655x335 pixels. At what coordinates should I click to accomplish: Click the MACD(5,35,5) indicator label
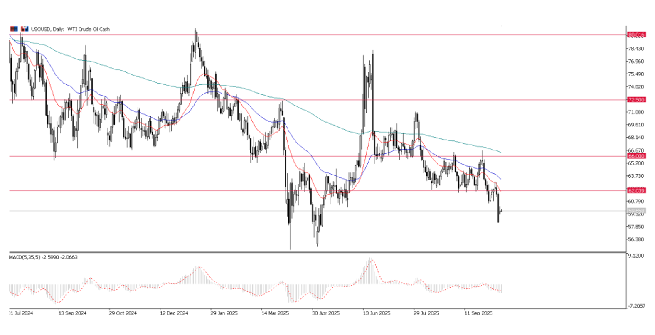click(43, 257)
